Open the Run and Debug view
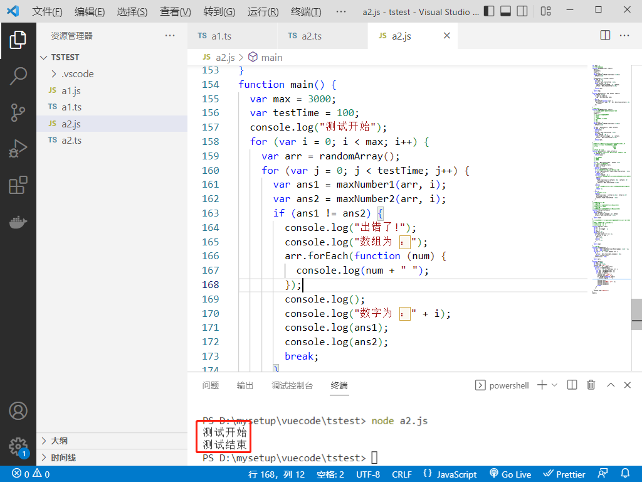642x482 pixels. click(18, 149)
